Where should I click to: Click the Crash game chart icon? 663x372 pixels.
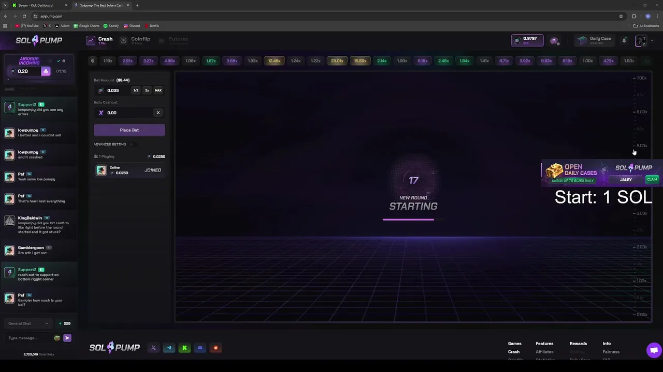coord(91,40)
